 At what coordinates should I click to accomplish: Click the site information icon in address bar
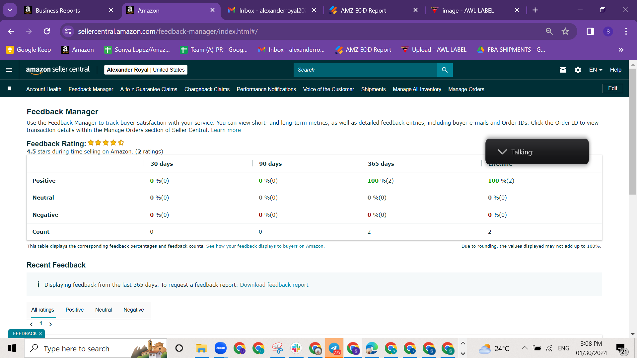68,31
